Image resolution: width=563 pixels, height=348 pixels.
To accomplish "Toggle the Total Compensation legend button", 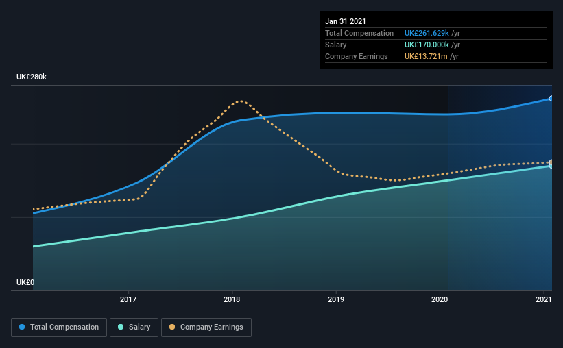I will [x=59, y=327].
